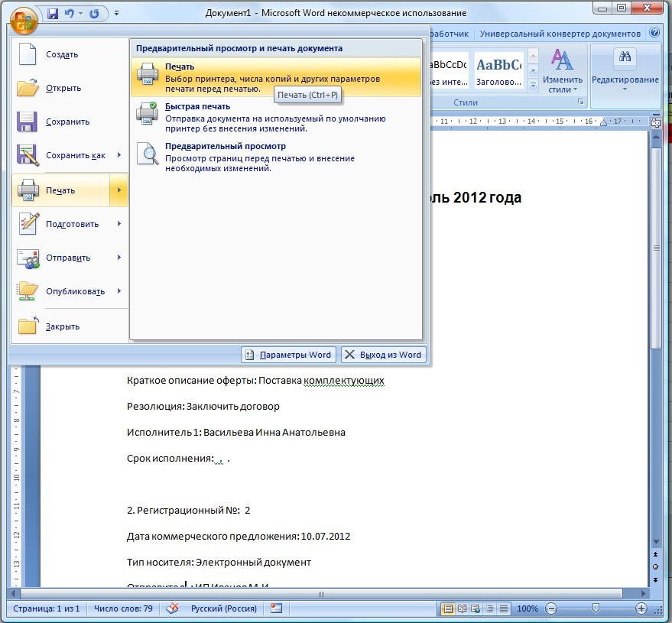The image size is (672, 623).
Task: Expand the Печать submenu arrow
Action: click(119, 190)
